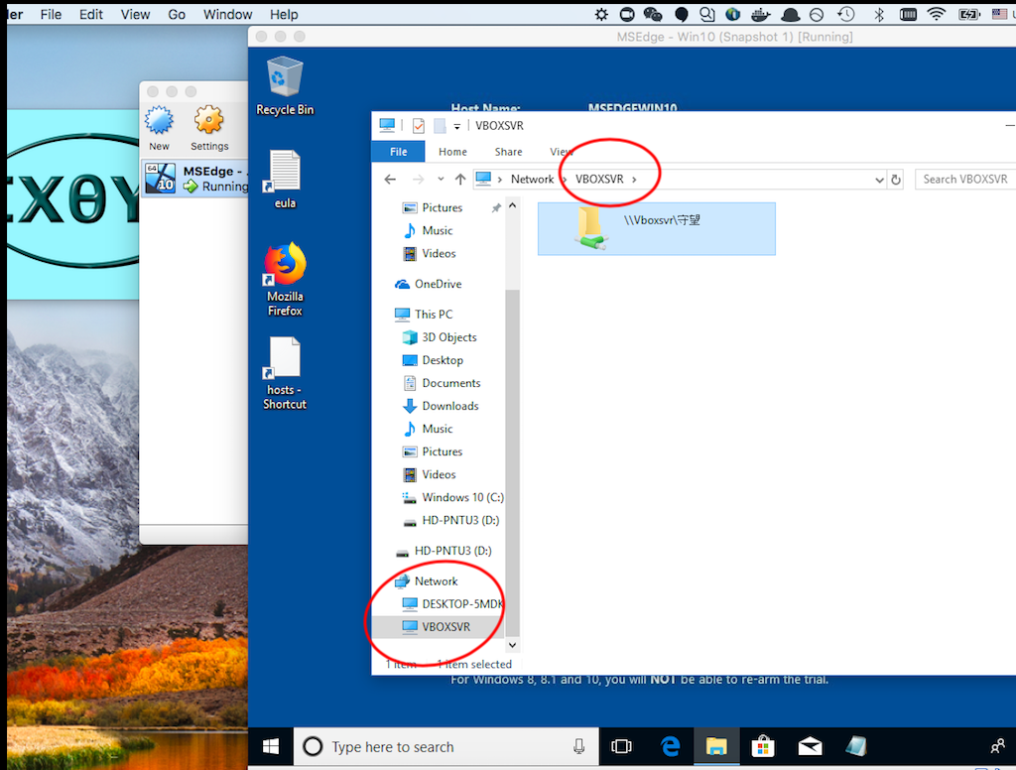Expand the address bar history dropdown
Viewport: 1016px width, 770px height.
point(879,180)
